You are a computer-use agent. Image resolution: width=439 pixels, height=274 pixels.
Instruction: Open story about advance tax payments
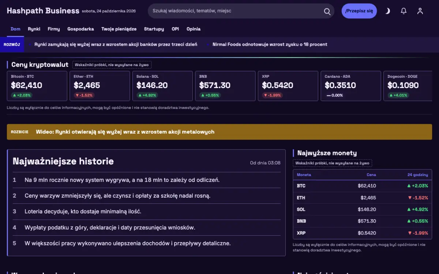click(110, 228)
